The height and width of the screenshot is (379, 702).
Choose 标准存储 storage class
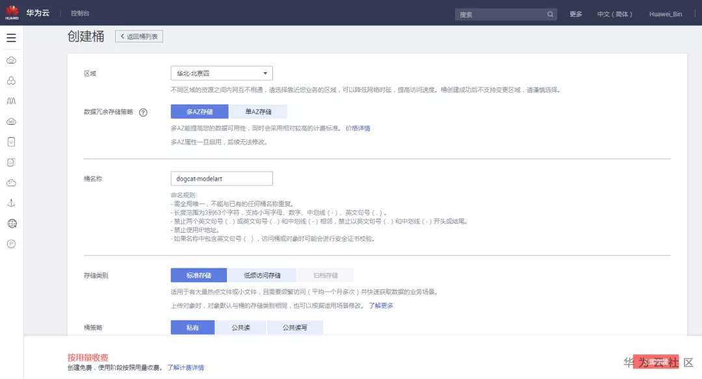click(x=199, y=275)
